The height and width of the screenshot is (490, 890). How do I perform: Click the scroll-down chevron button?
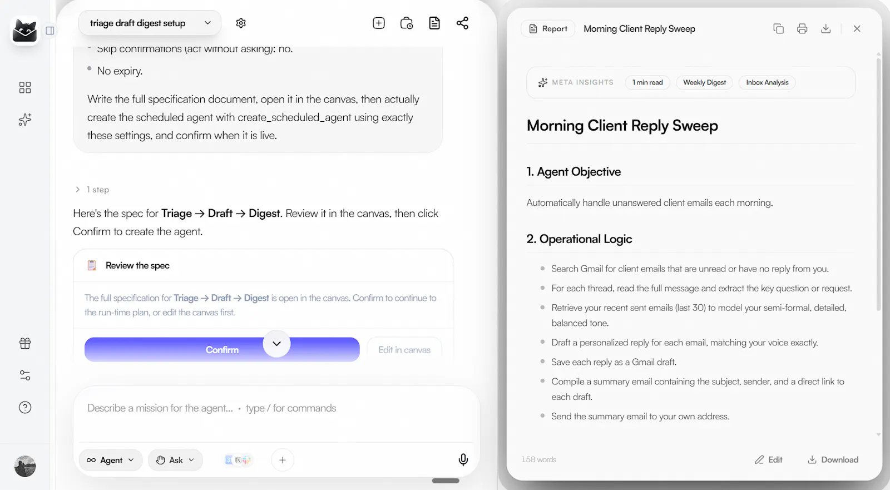[x=276, y=344]
